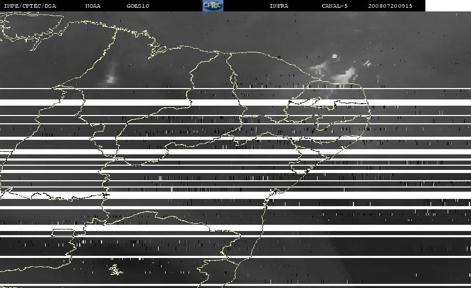Click the small yellow squiggly outline near bottom
Viewport: 471px width, 288px height.
(x=115, y=269)
